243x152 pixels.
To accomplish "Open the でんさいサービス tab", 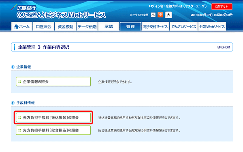I will click(184, 27).
